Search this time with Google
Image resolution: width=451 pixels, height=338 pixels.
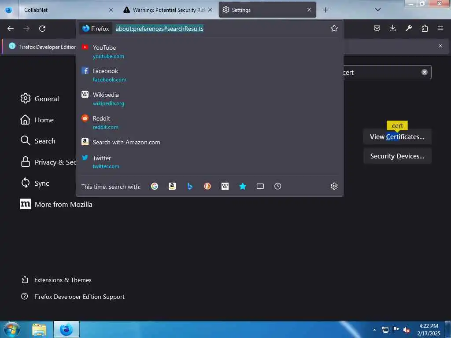coord(155,186)
